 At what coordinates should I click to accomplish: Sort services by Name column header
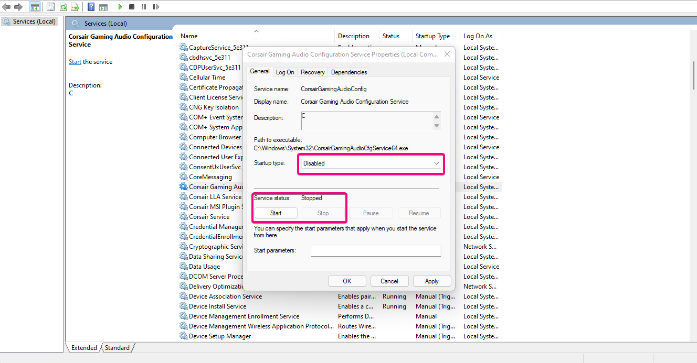(x=189, y=36)
